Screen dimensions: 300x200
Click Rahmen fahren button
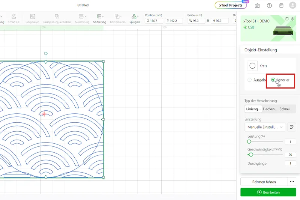click(264, 182)
